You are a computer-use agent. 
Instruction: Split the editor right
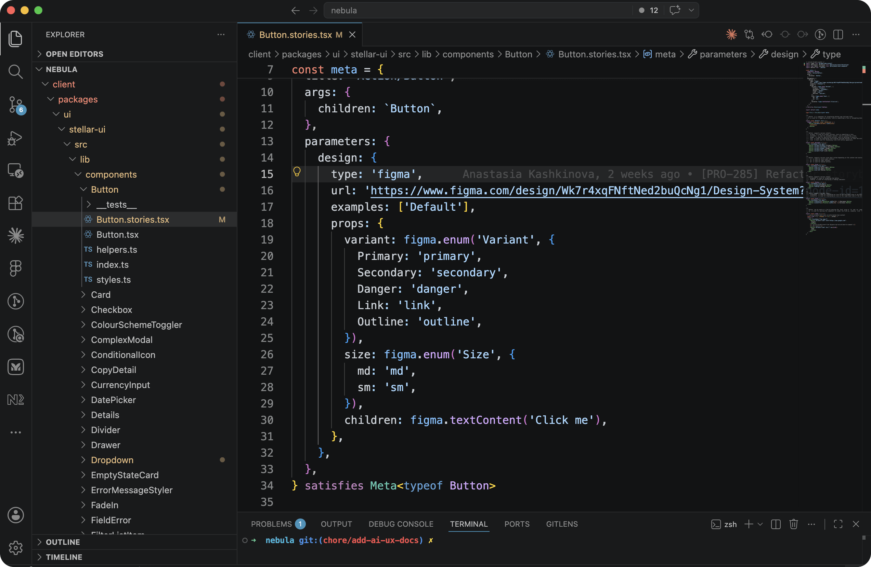838,34
